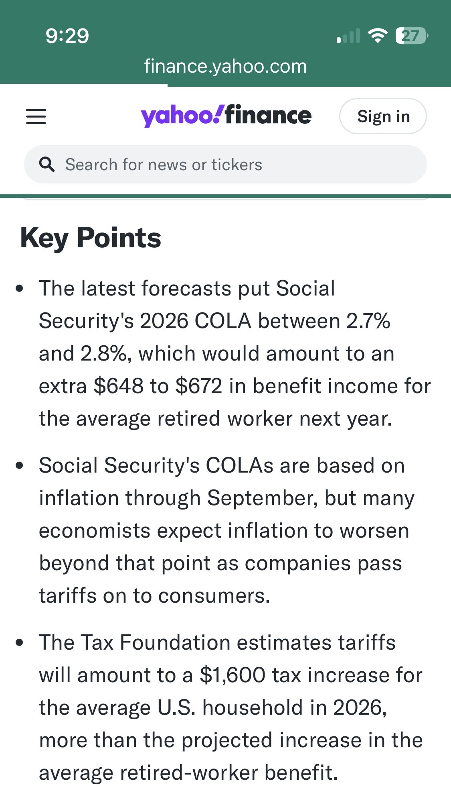
Task: Click the "$648 to $672" benefit text
Action: tap(158, 386)
